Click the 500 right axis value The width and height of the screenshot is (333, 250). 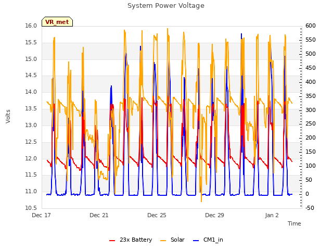click(x=311, y=54)
